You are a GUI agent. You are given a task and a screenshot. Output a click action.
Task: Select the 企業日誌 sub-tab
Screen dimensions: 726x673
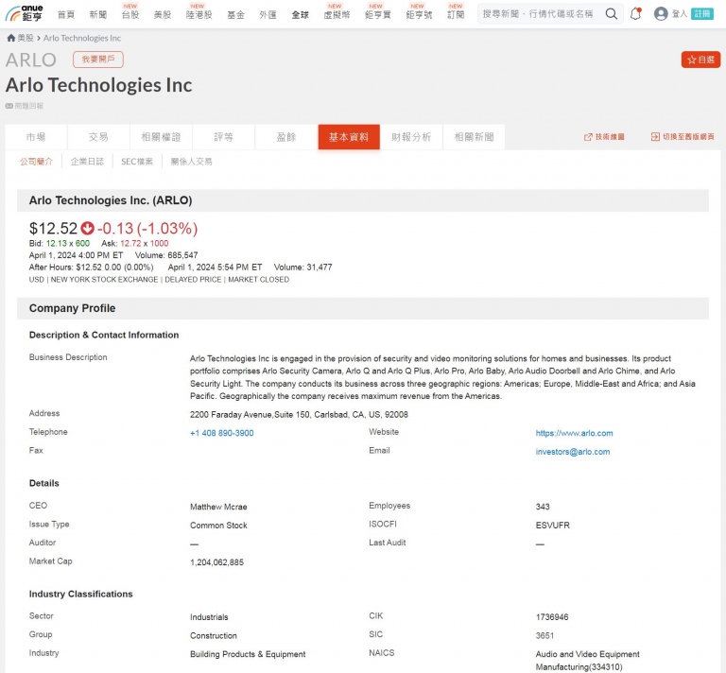point(87,162)
